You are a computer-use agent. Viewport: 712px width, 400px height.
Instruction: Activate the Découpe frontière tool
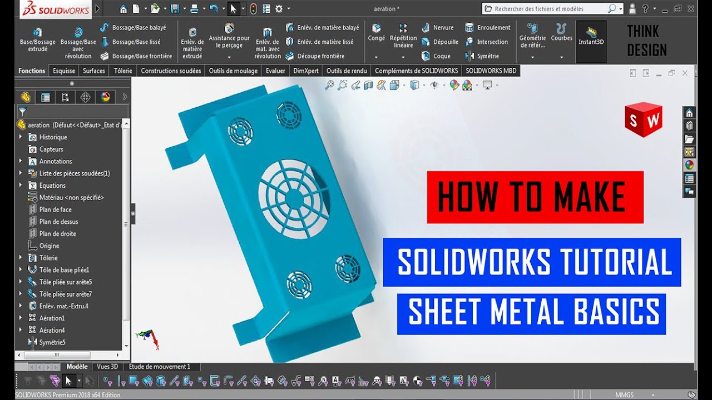(315, 56)
